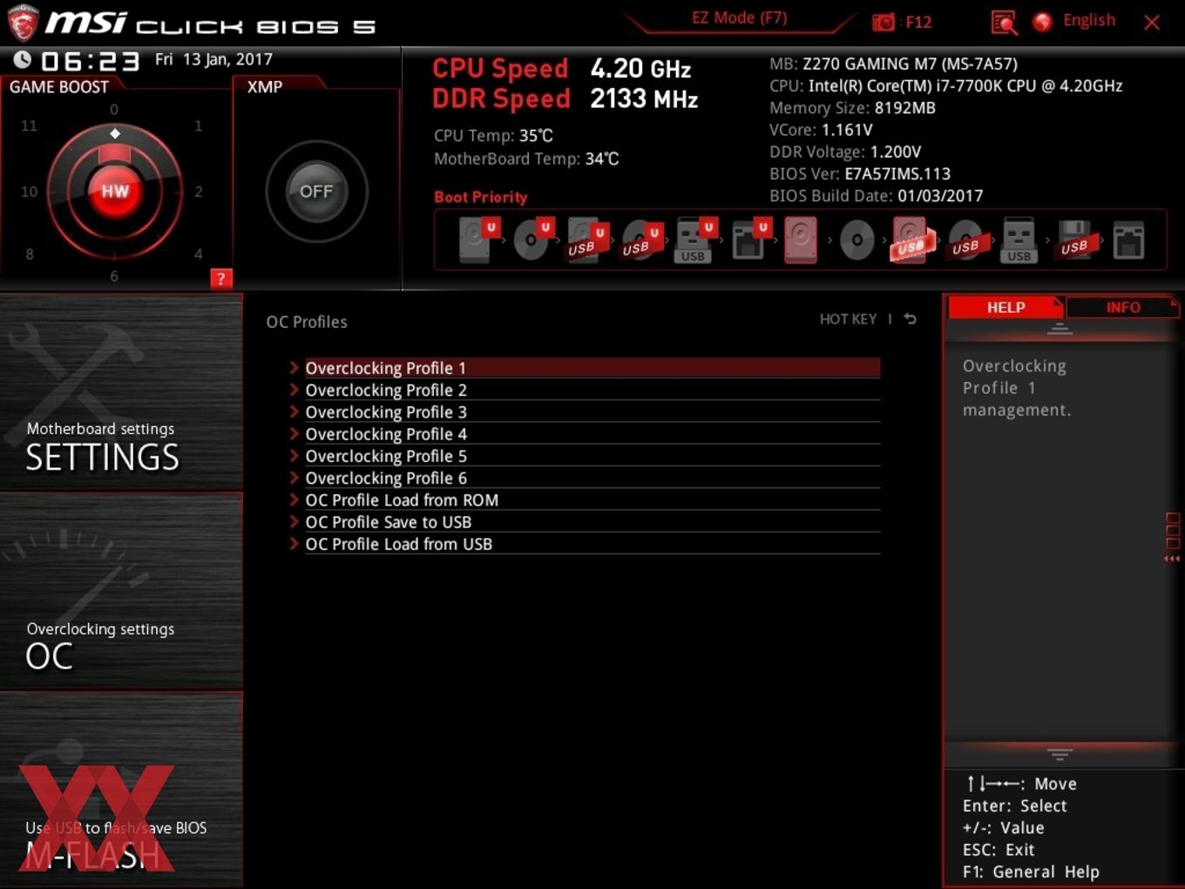The height and width of the screenshot is (889, 1185).
Task: Click the BIOS Ver E7A57IMS.113 text
Action: 860,173
